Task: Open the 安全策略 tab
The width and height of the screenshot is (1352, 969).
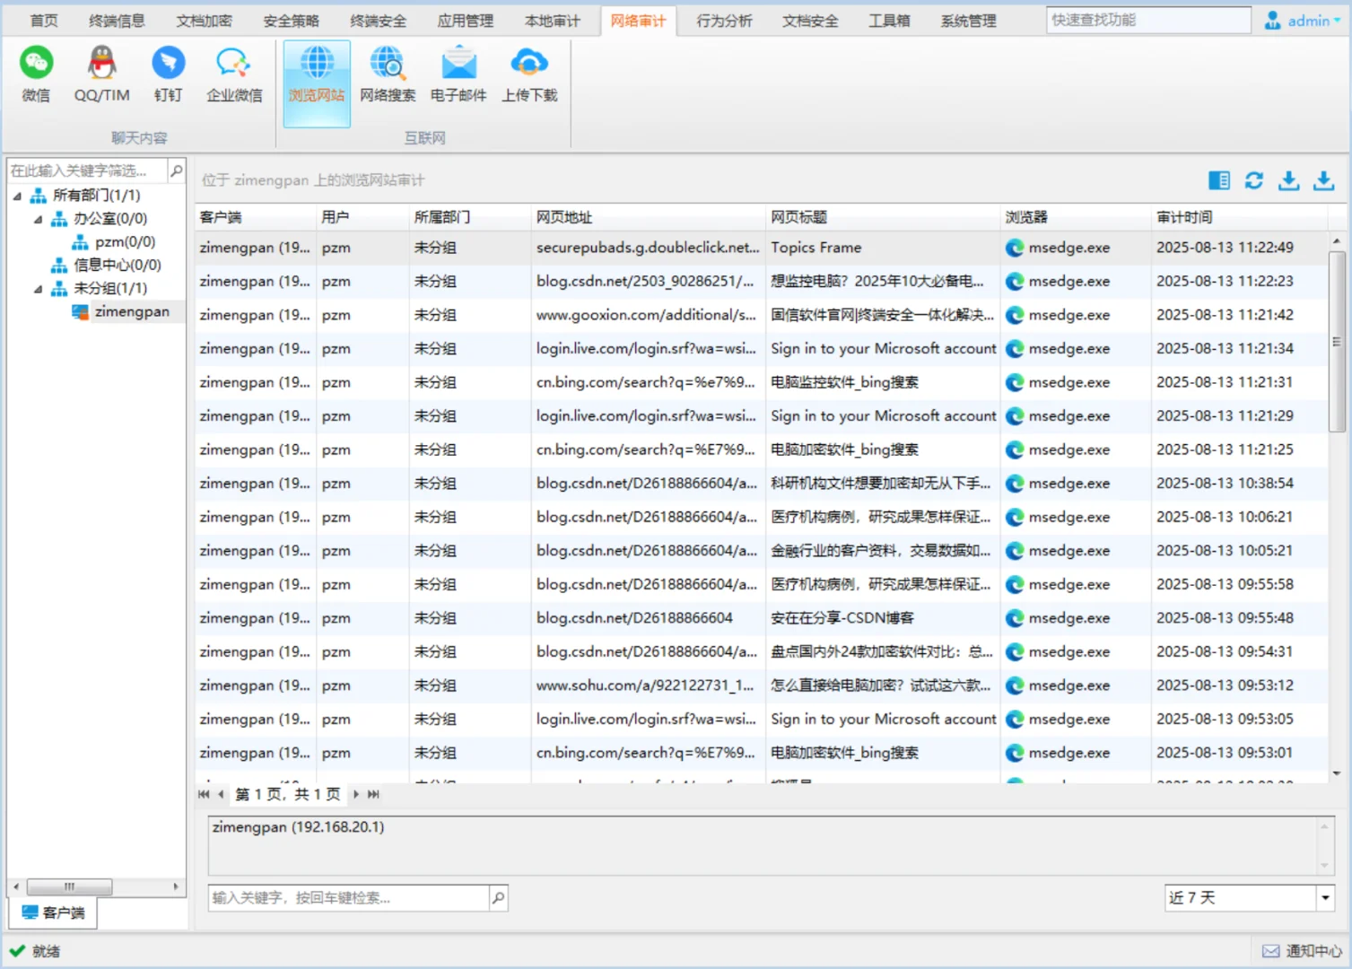Action: [291, 21]
